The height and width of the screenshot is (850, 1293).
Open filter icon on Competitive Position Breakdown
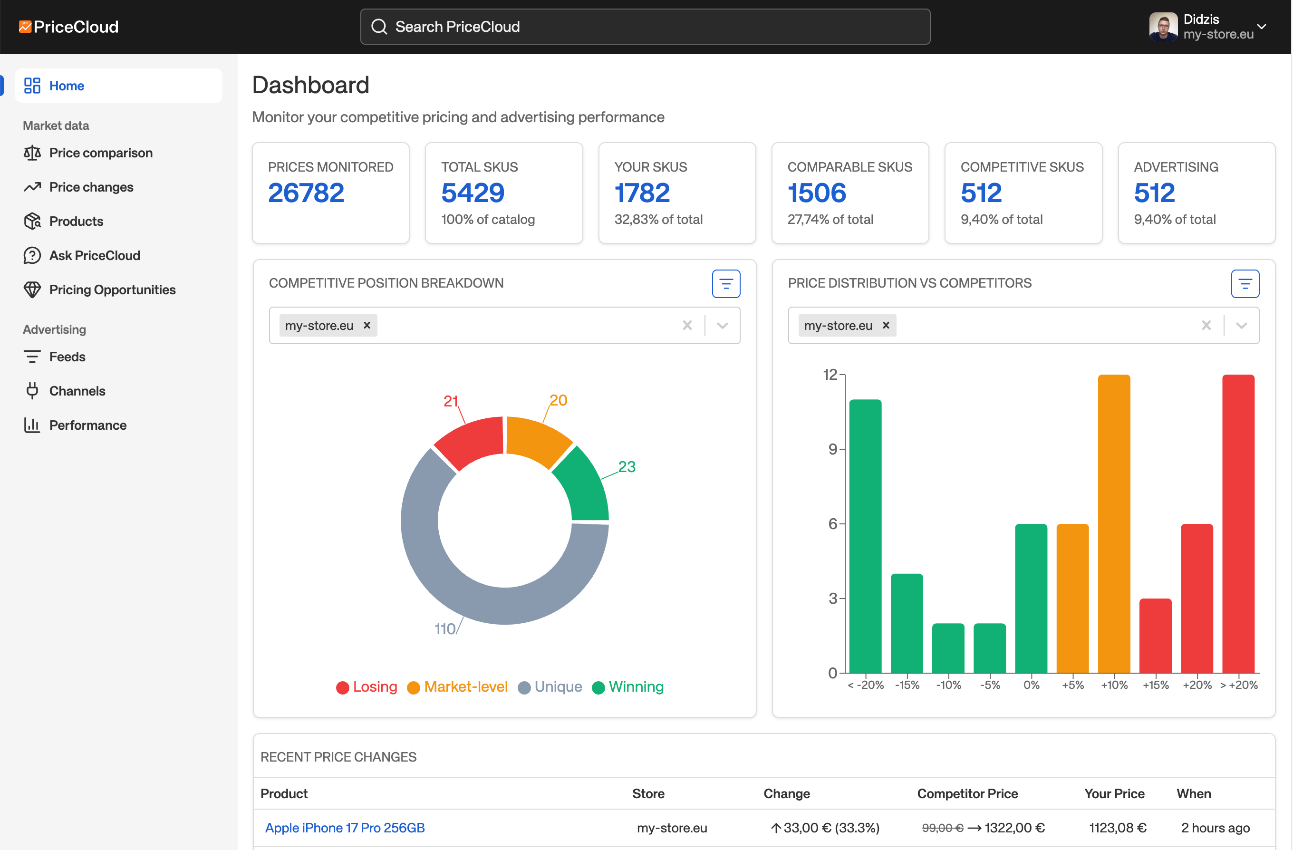726,284
